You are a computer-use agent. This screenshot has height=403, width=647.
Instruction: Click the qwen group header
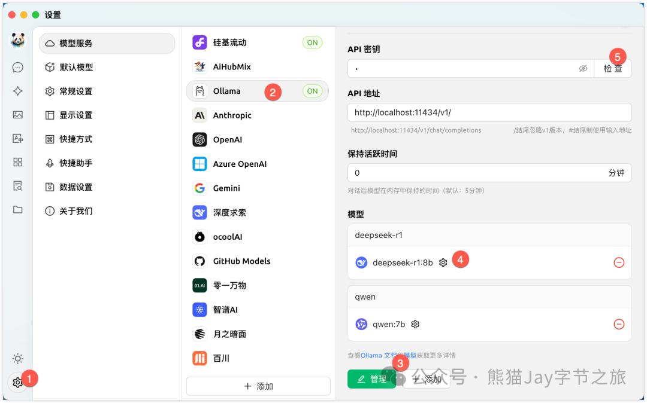click(x=489, y=297)
